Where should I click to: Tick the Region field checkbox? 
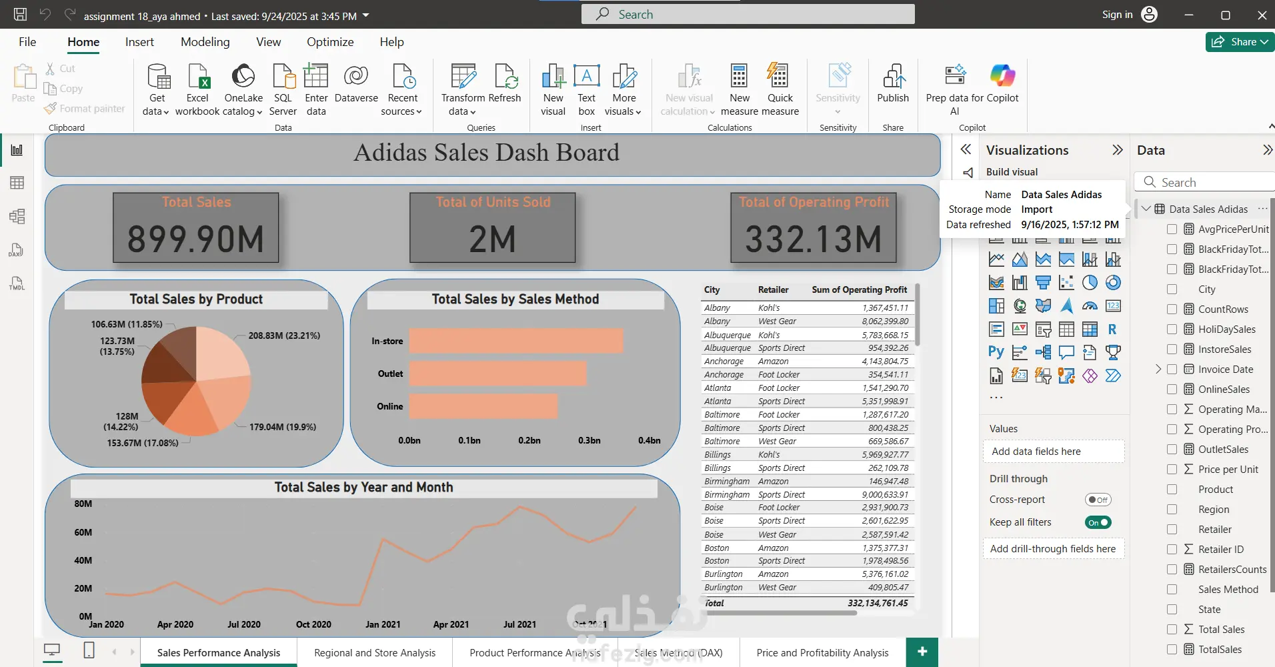pos(1172,510)
